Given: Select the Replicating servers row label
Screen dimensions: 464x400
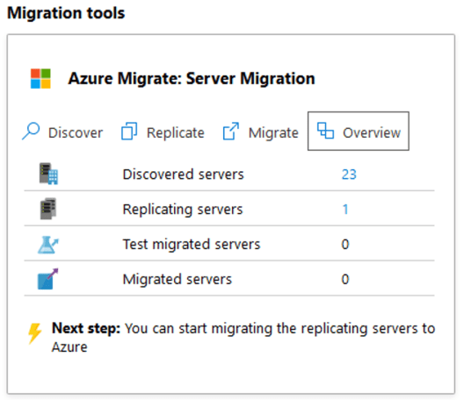Looking at the screenshot, I should [x=183, y=210].
